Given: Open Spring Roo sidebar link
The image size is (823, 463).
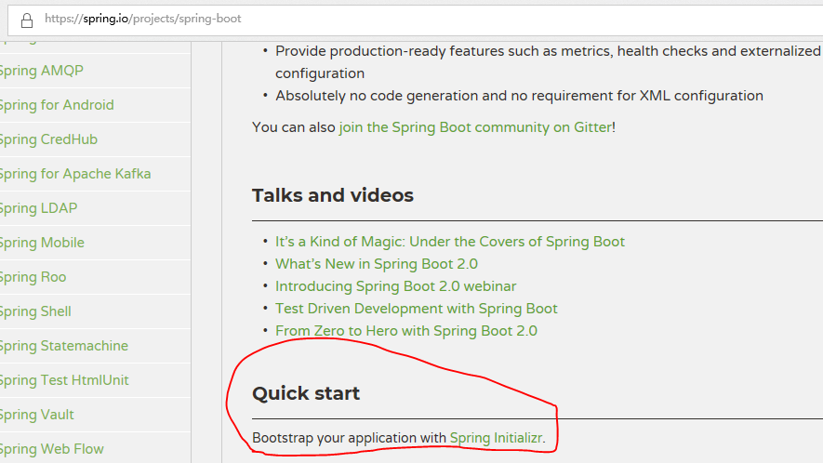Looking at the screenshot, I should [x=33, y=277].
